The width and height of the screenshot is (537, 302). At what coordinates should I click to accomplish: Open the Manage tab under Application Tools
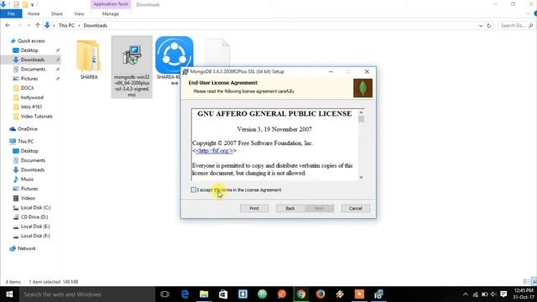point(111,13)
